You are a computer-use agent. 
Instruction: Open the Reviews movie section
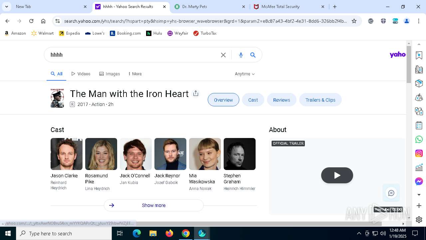pyautogui.click(x=282, y=100)
